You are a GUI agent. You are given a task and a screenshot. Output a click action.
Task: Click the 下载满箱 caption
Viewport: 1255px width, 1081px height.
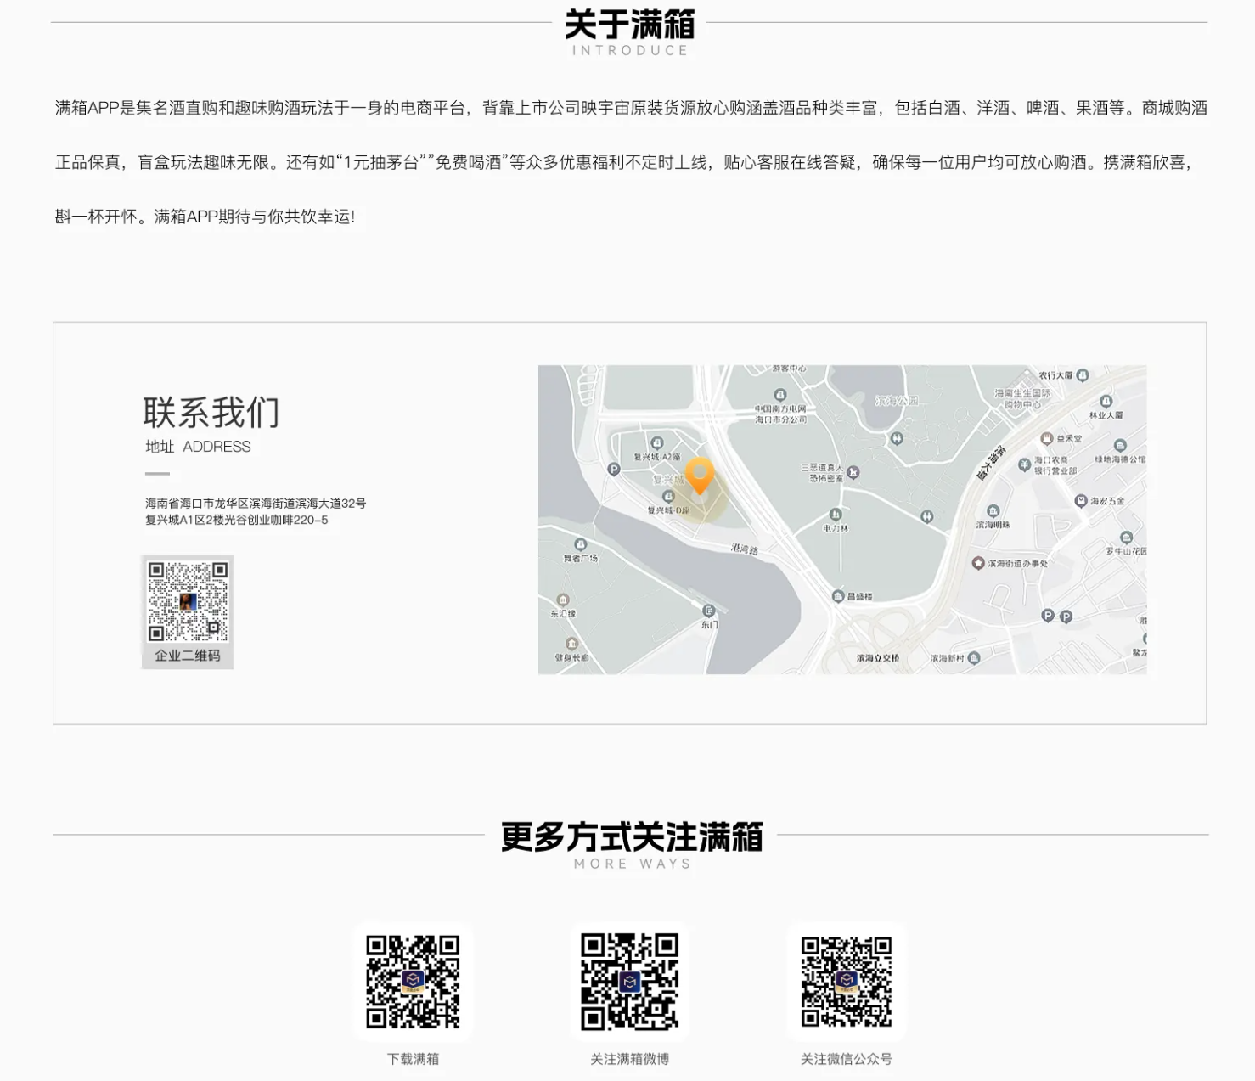point(413,1059)
